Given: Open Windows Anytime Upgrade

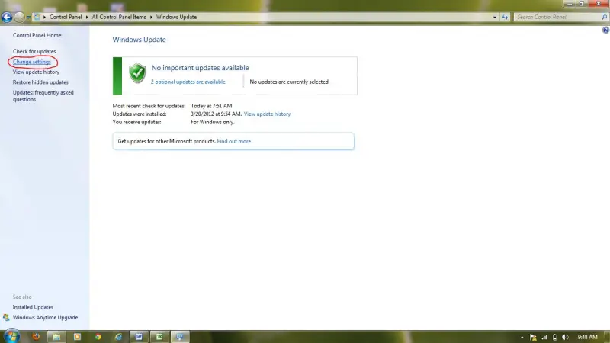Looking at the screenshot, I should tap(45, 317).
